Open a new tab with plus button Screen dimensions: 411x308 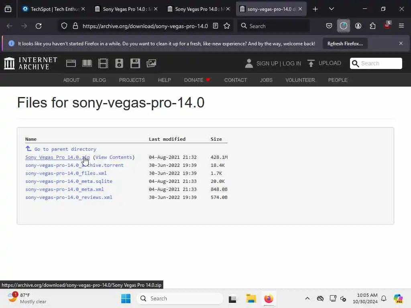point(315,9)
